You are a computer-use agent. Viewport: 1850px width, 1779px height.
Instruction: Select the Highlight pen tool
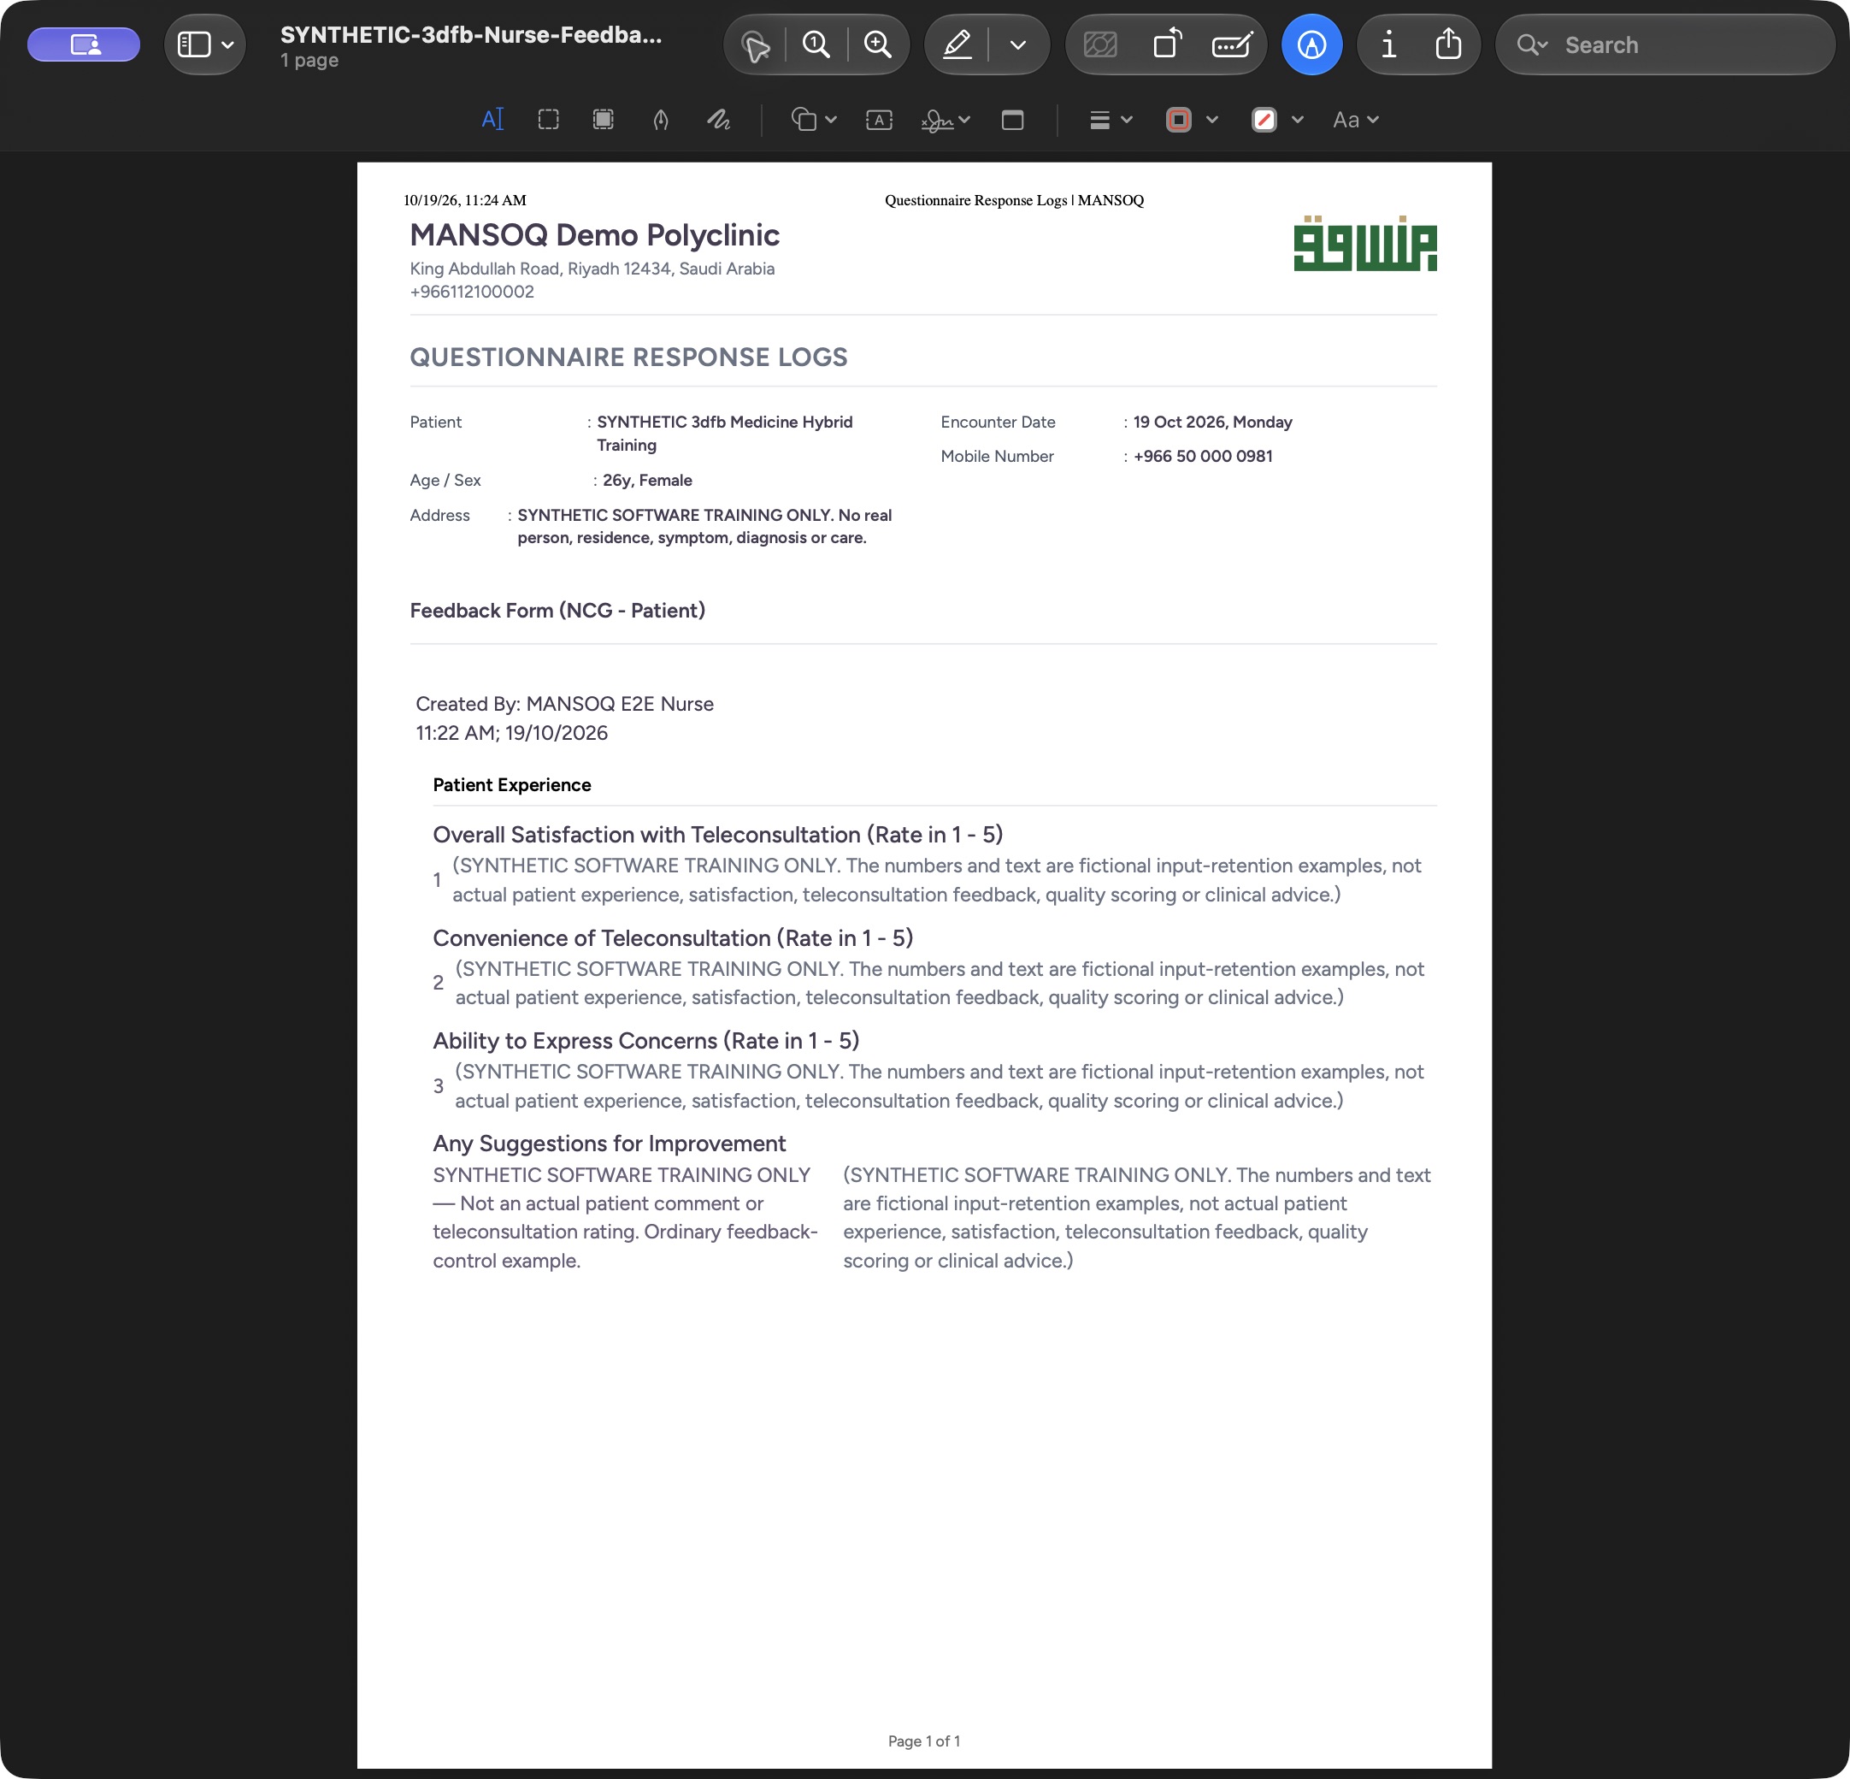pos(957,44)
